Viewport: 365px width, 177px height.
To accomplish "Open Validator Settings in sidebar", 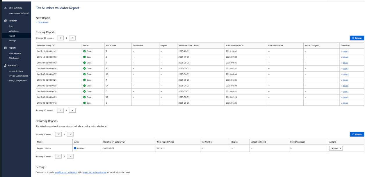I will click(12, 40).
